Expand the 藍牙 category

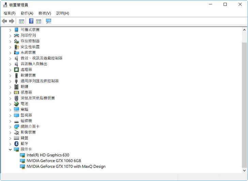point(10,144)
